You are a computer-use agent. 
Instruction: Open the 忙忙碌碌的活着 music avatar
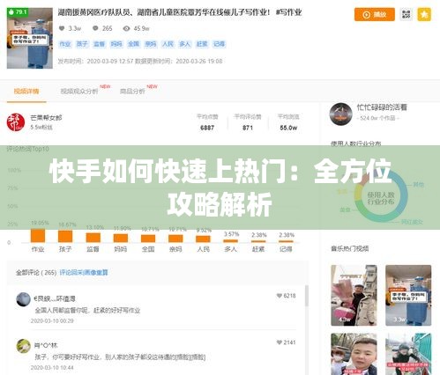[x=340, y=114]
